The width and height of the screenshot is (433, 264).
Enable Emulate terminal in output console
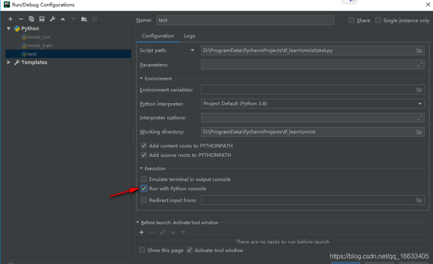coord(144,179)
